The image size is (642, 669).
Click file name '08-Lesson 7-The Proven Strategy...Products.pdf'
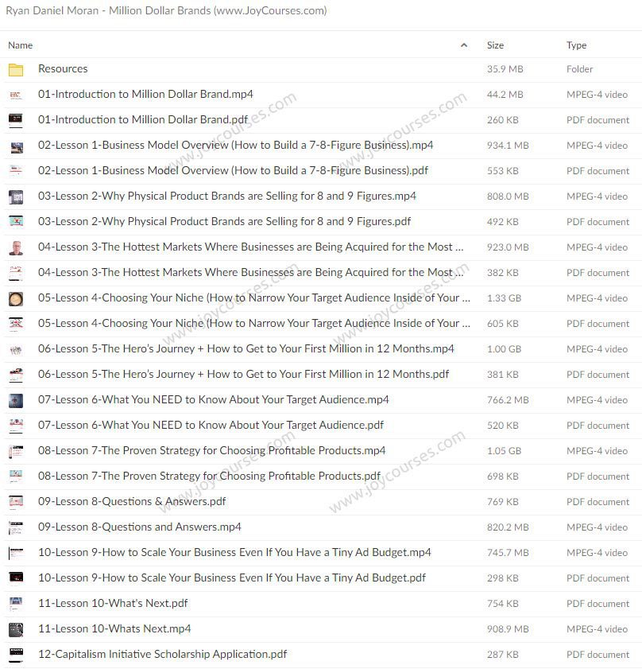point(209,476)
